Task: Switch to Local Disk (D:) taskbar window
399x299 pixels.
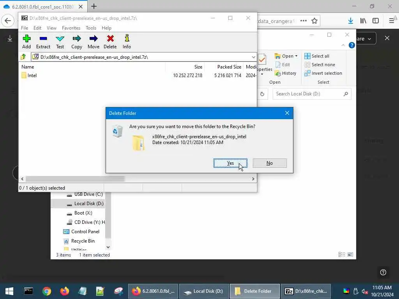Action: point(203,291)
